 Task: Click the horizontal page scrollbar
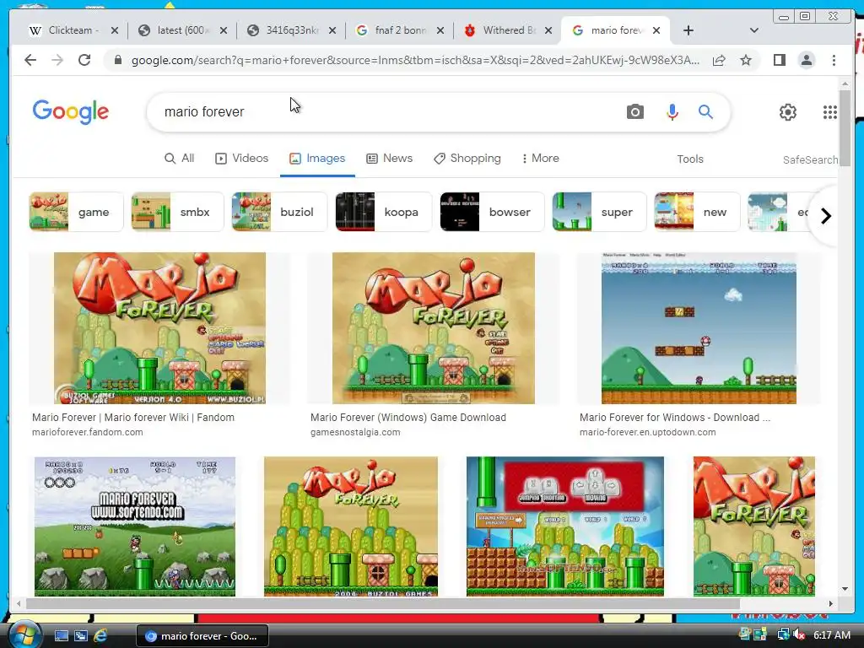coord(382,603)
